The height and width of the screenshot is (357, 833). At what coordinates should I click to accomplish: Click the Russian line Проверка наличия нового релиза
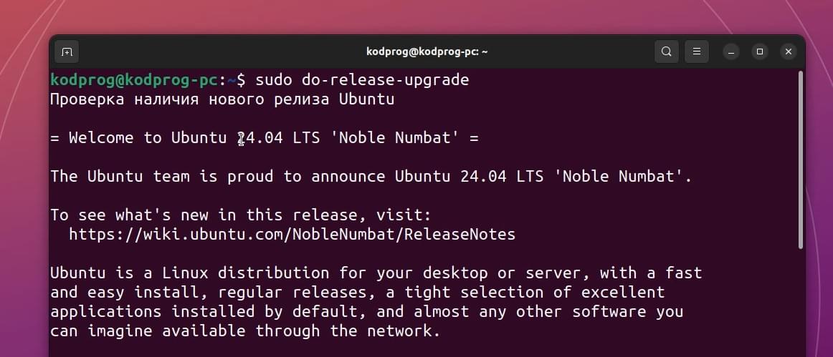pos(222,99)
